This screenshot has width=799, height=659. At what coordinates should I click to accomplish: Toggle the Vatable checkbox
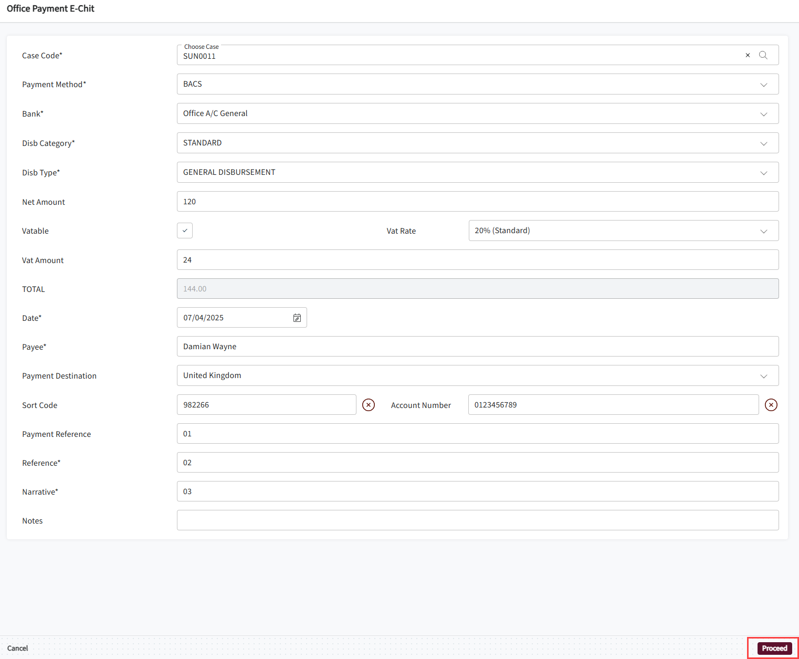pos(185,231)
